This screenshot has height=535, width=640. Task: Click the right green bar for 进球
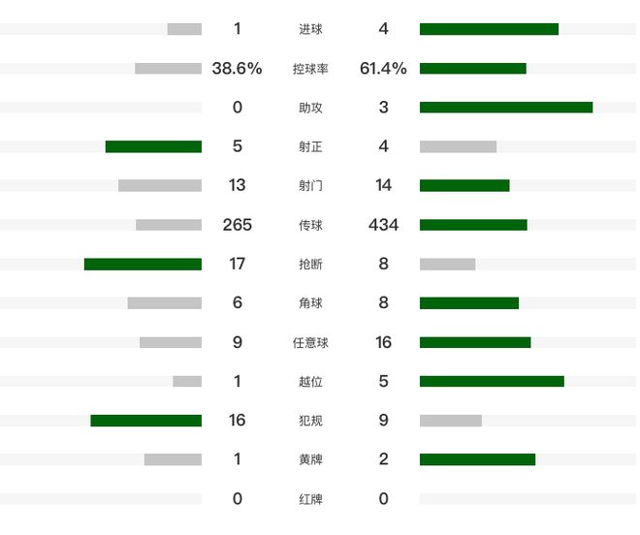489,29
